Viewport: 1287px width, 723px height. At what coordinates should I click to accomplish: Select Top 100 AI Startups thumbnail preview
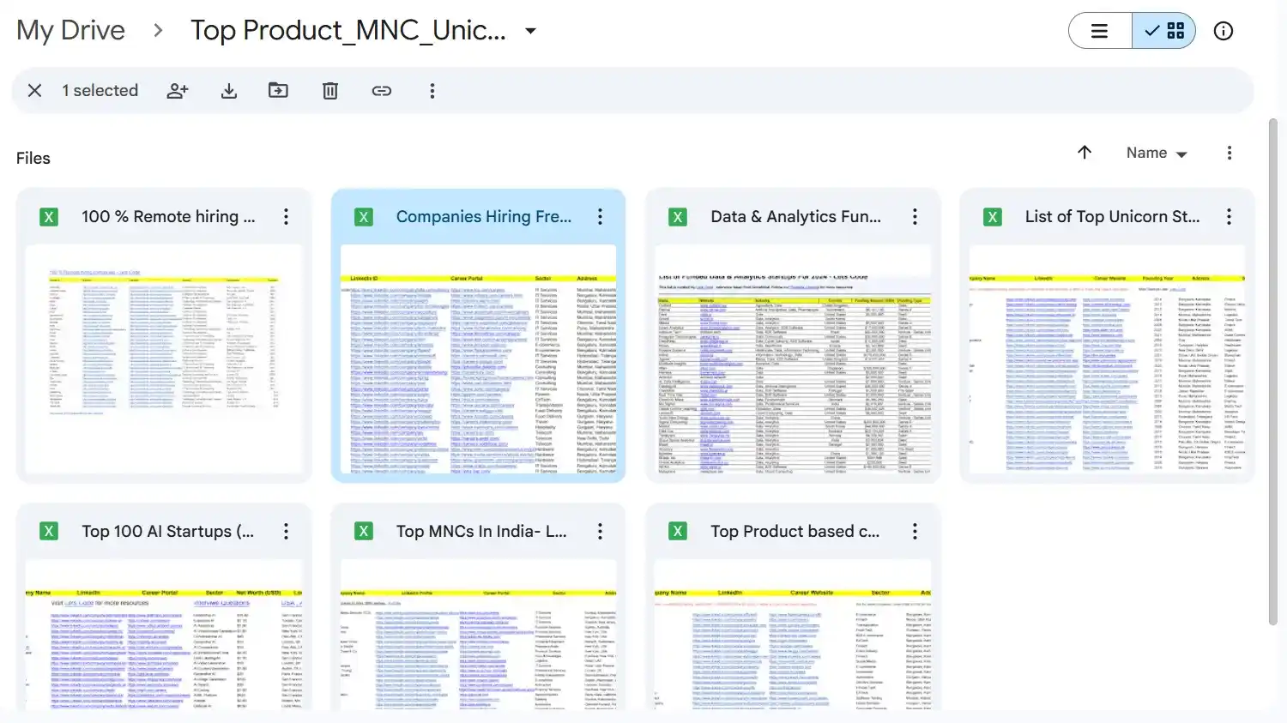click(x=164, y=635)
